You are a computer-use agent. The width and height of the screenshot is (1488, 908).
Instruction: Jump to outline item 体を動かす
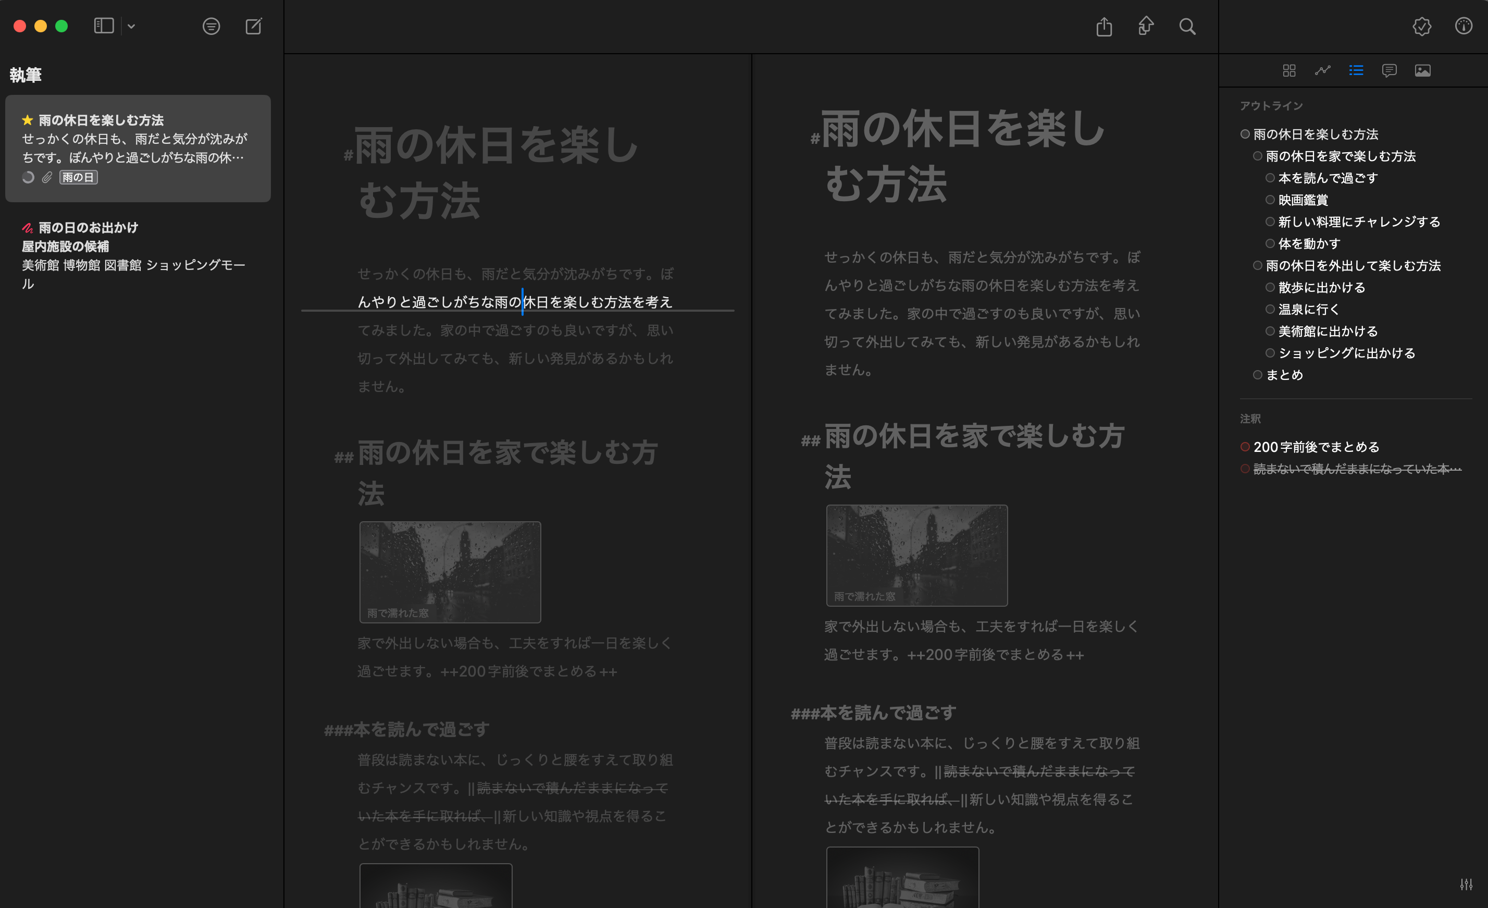coord(1309,243)
